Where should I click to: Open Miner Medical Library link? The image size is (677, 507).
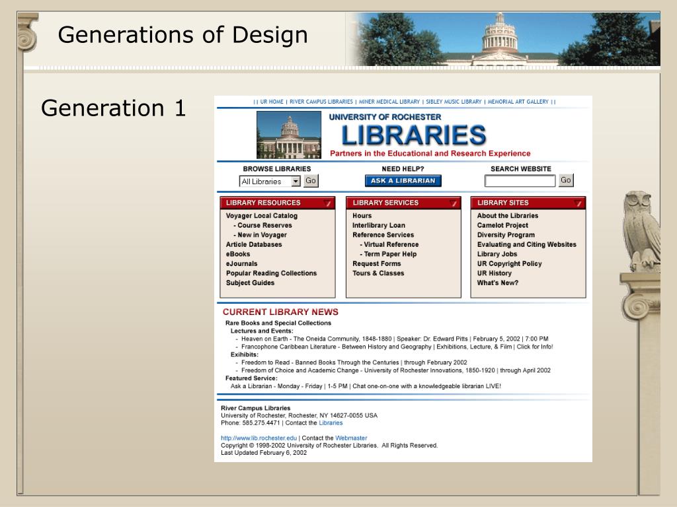389,102
